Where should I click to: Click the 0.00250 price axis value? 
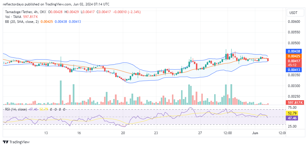[294, 96]
